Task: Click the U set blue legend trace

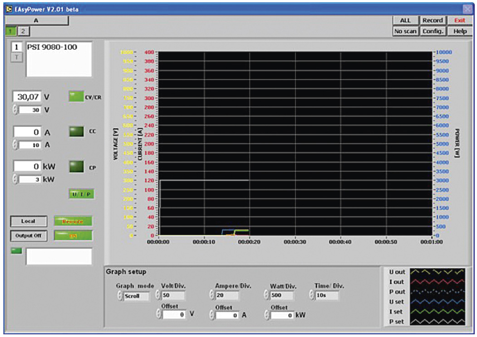Action: pos(438,302)
